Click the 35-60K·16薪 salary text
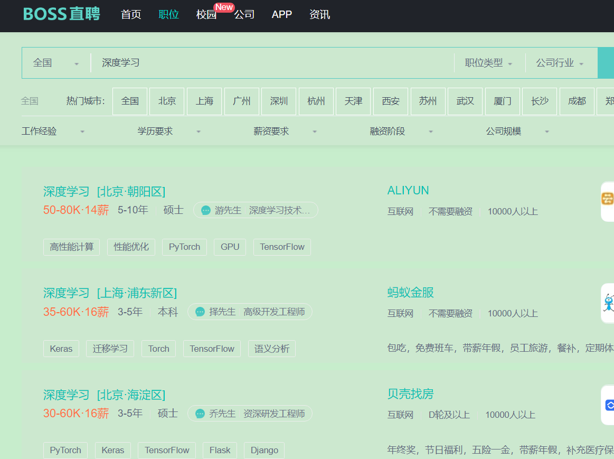Image resolution: width=614 pixels, height=459 pixels. tap(76, 312)
